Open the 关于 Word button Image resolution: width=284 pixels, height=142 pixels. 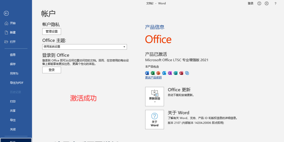point(155,120)
